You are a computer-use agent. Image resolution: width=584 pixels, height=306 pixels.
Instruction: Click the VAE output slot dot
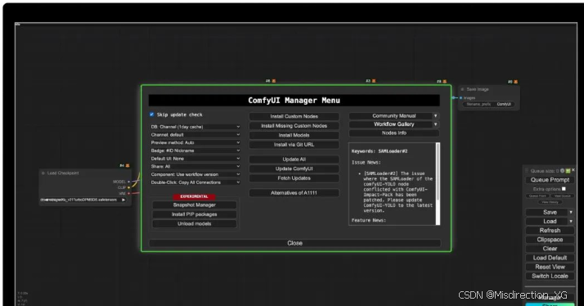pos(129,193)
